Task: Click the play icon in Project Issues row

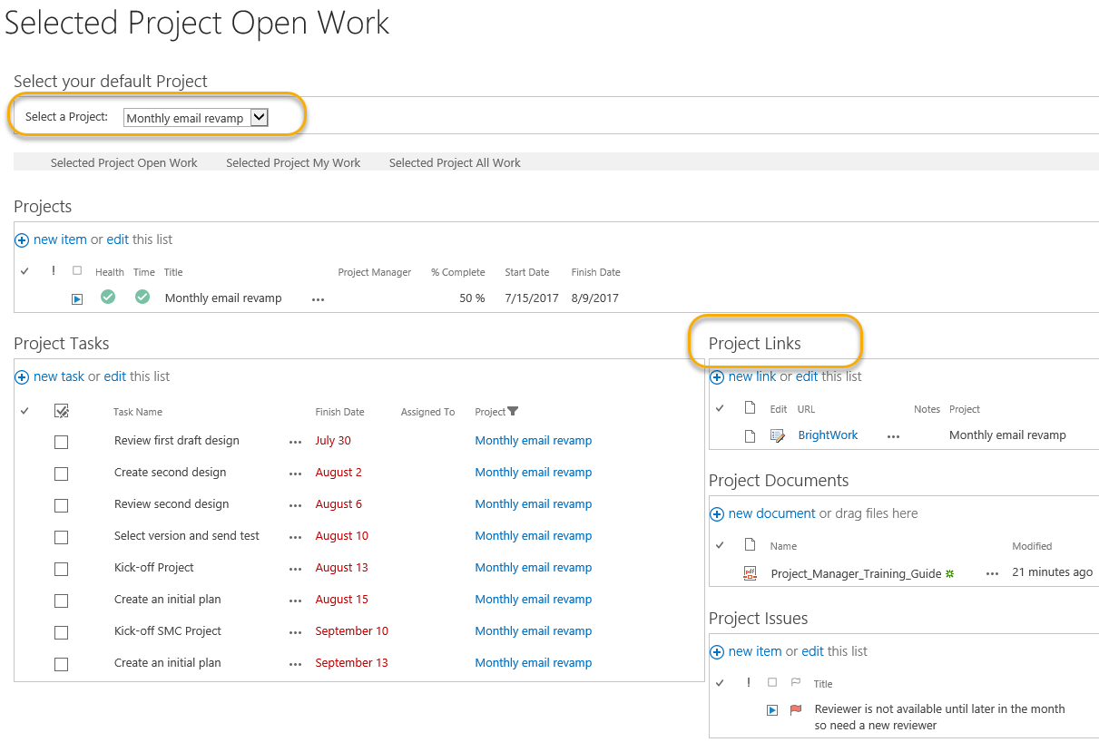Action: pos(772,710)
